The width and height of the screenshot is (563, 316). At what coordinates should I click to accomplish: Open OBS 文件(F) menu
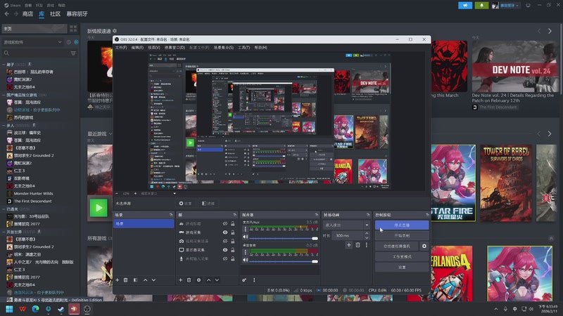tap(121, 47)
